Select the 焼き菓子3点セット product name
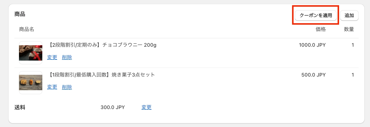The width and height of the screenshot is (370, 127). [101, 75]
